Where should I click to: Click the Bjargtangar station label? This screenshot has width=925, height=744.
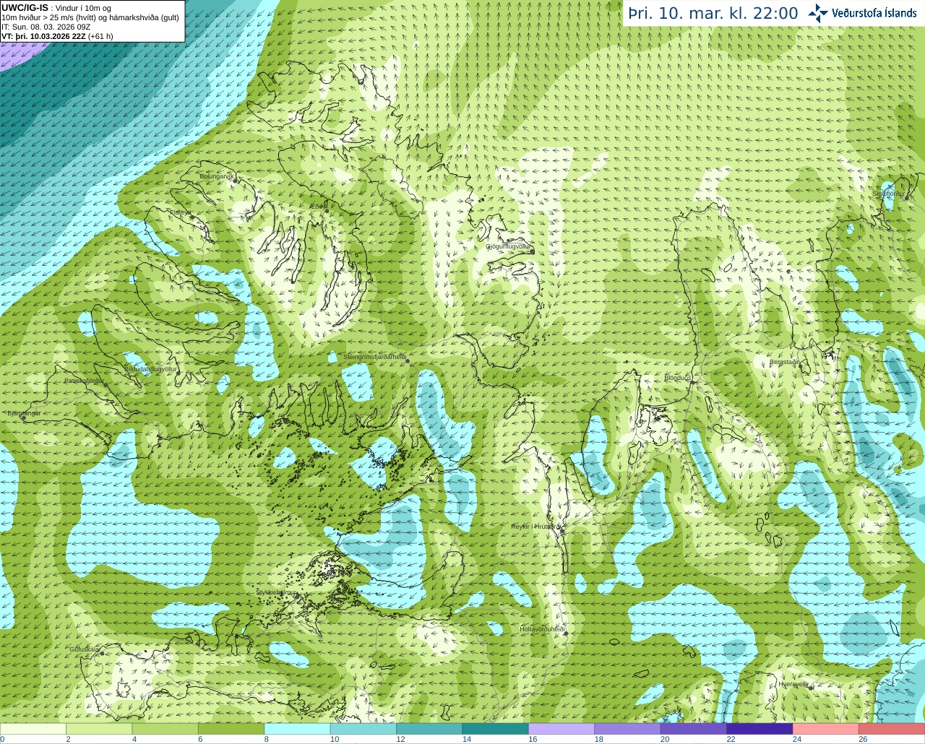24,413
